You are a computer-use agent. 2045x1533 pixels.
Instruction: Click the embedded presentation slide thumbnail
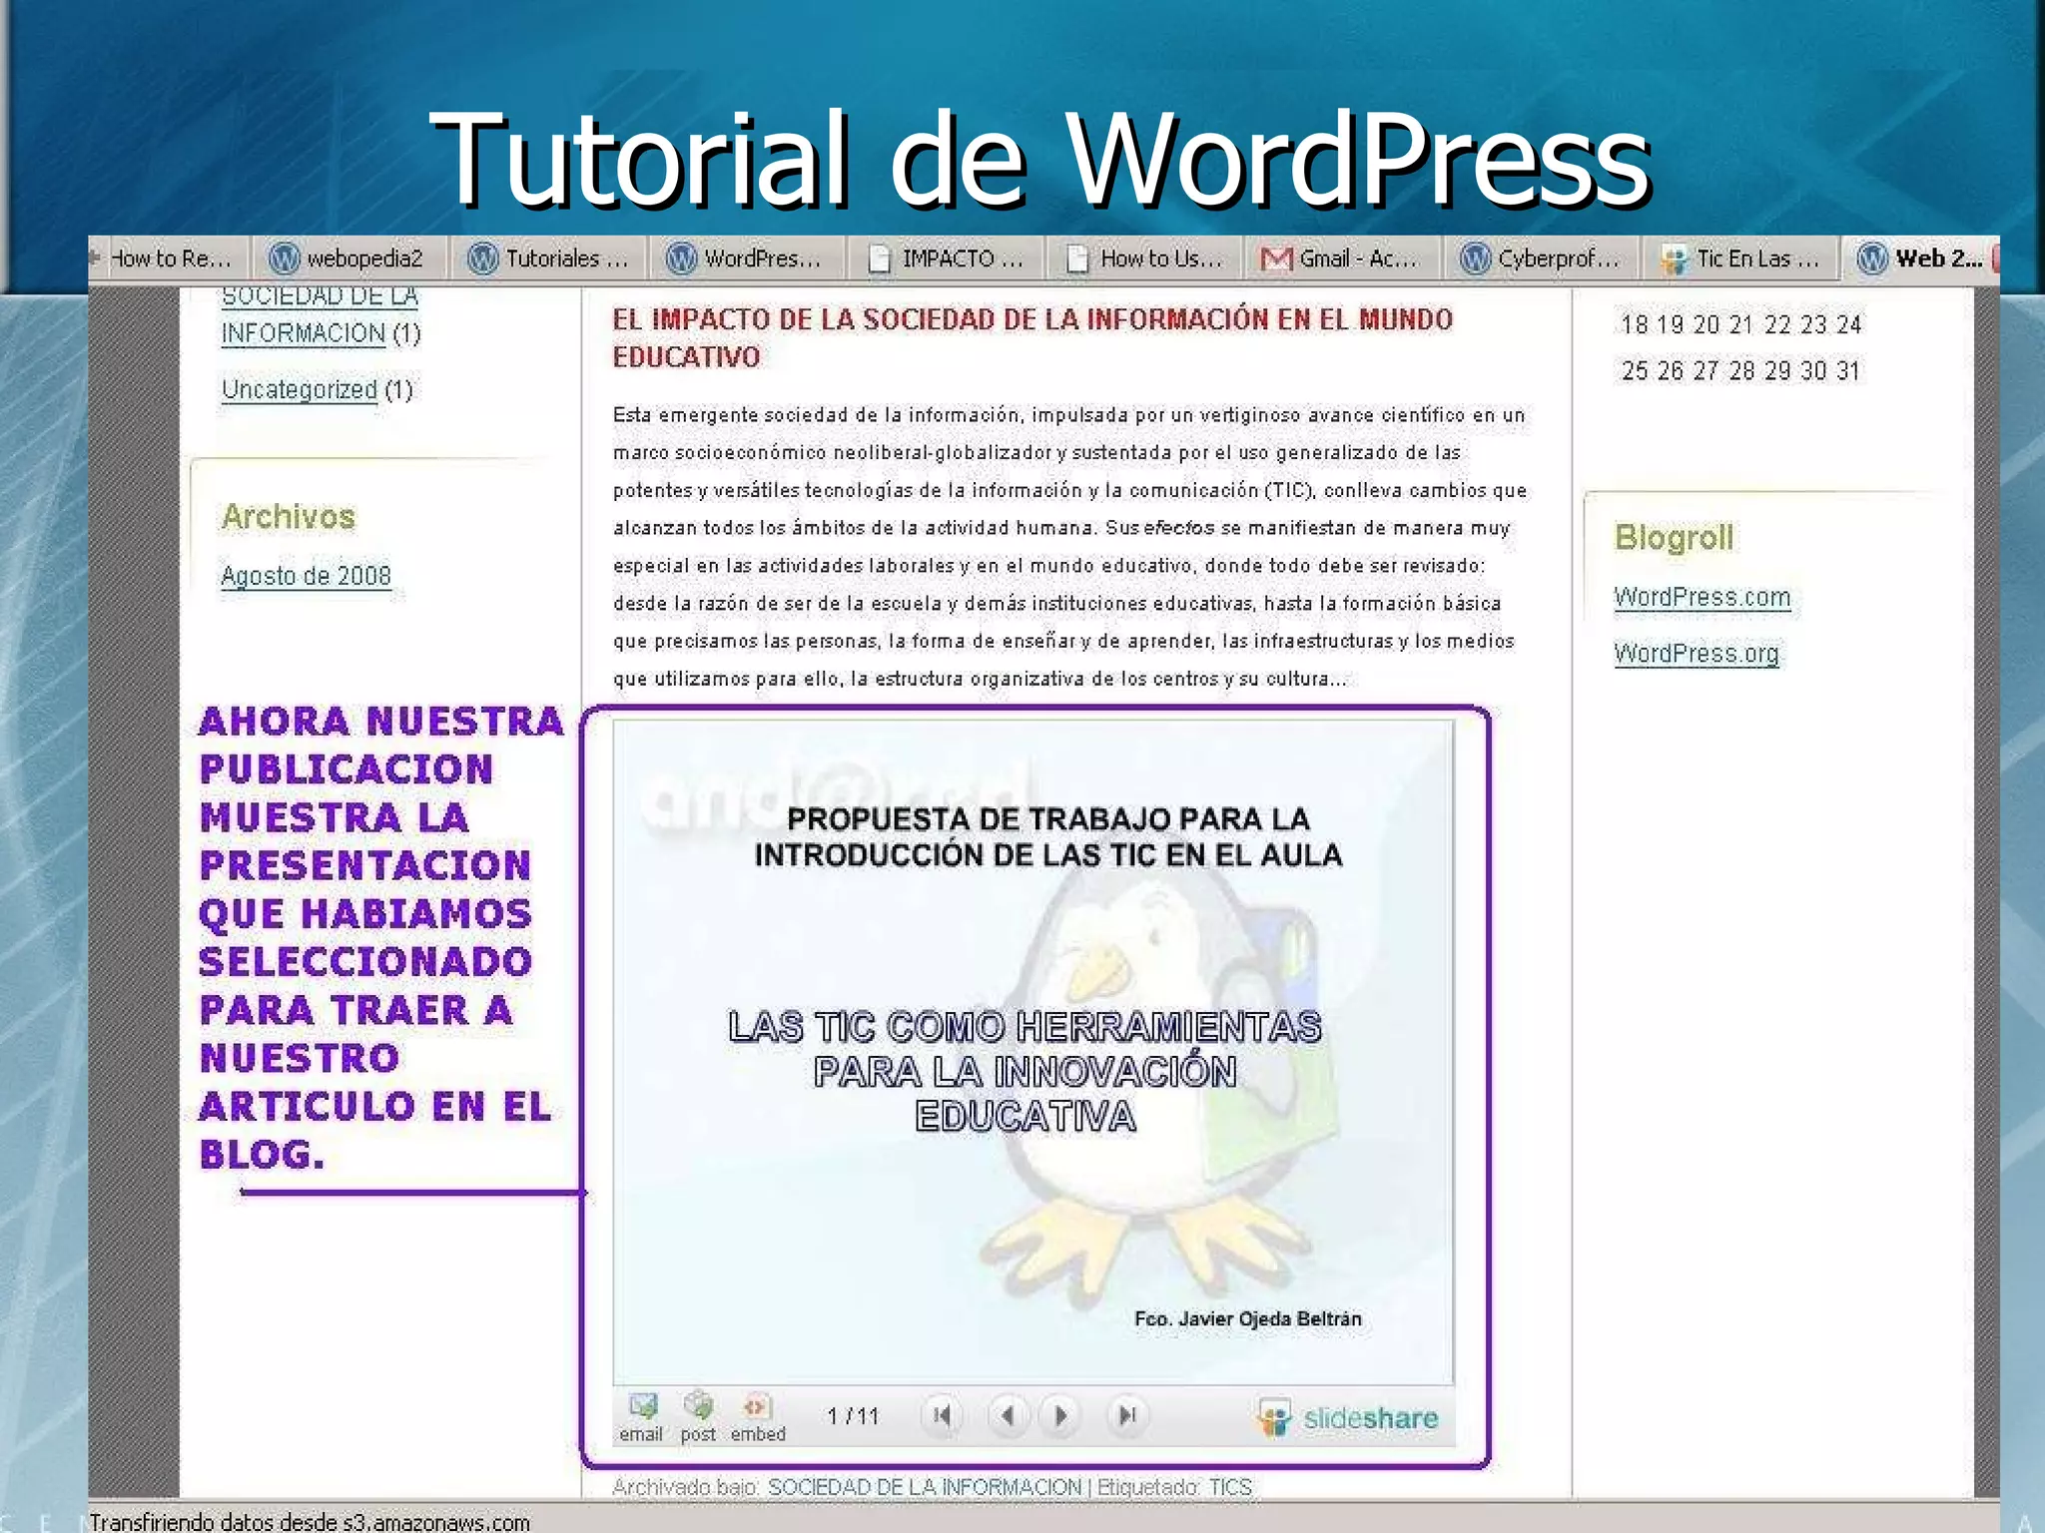(x=1033, y=1052)
